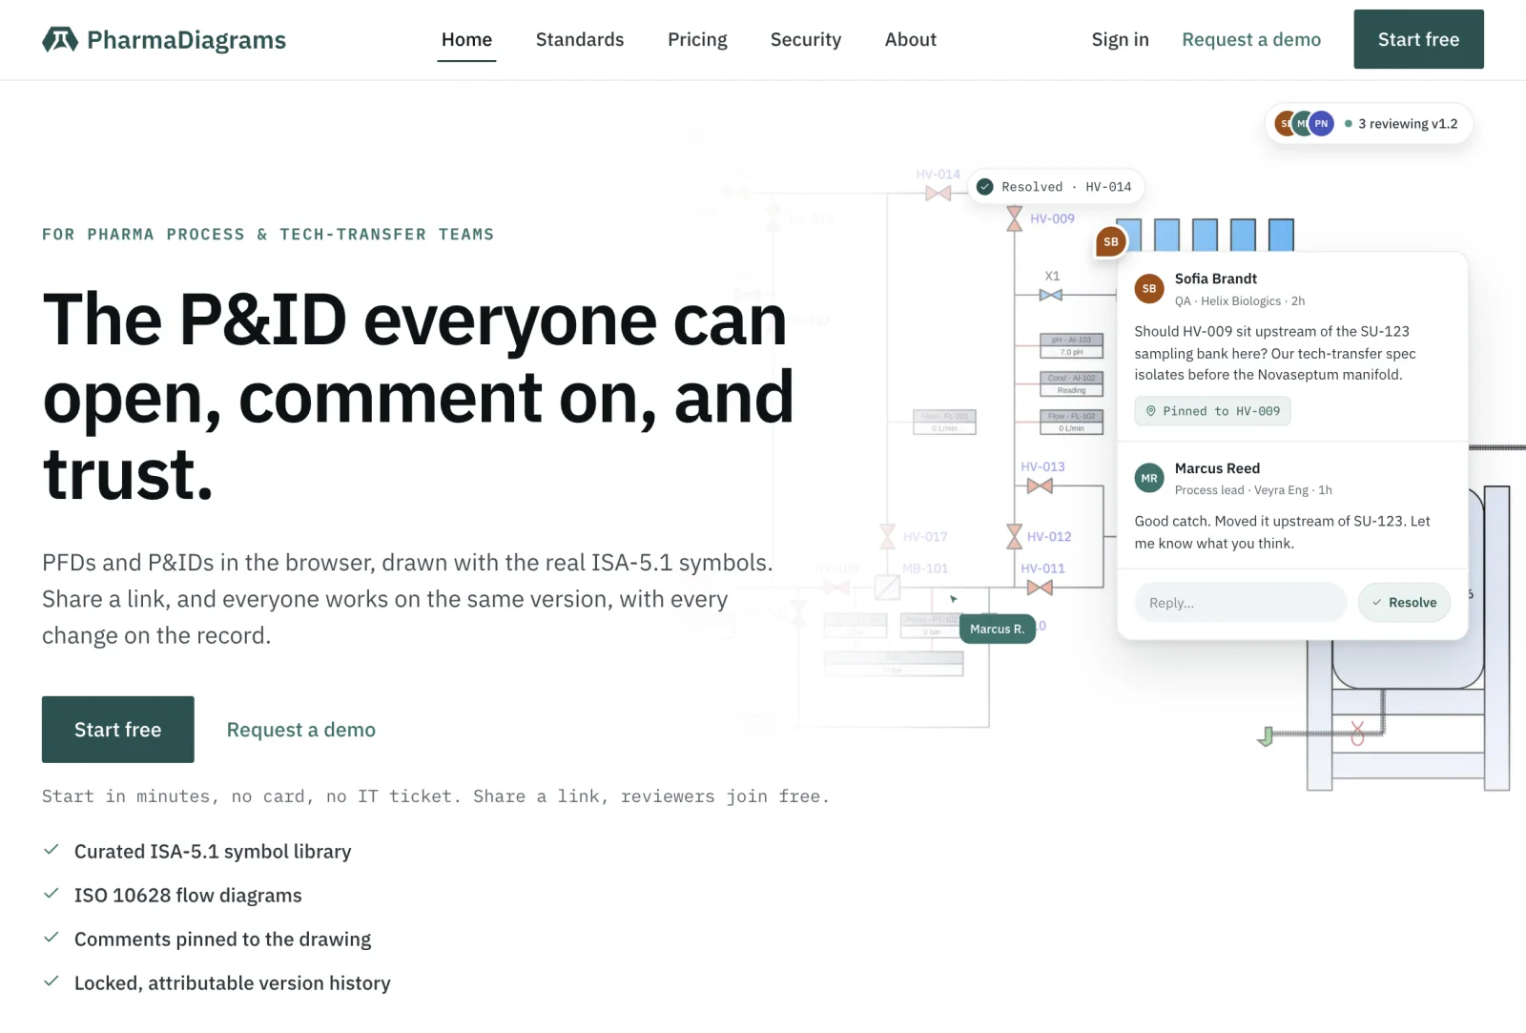Click the Pinned to HV-009 tag
1526x1033 pixels.
[x=1212, y=411]
